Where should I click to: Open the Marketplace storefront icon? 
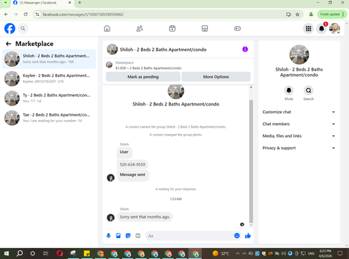[x=205, y=29]
